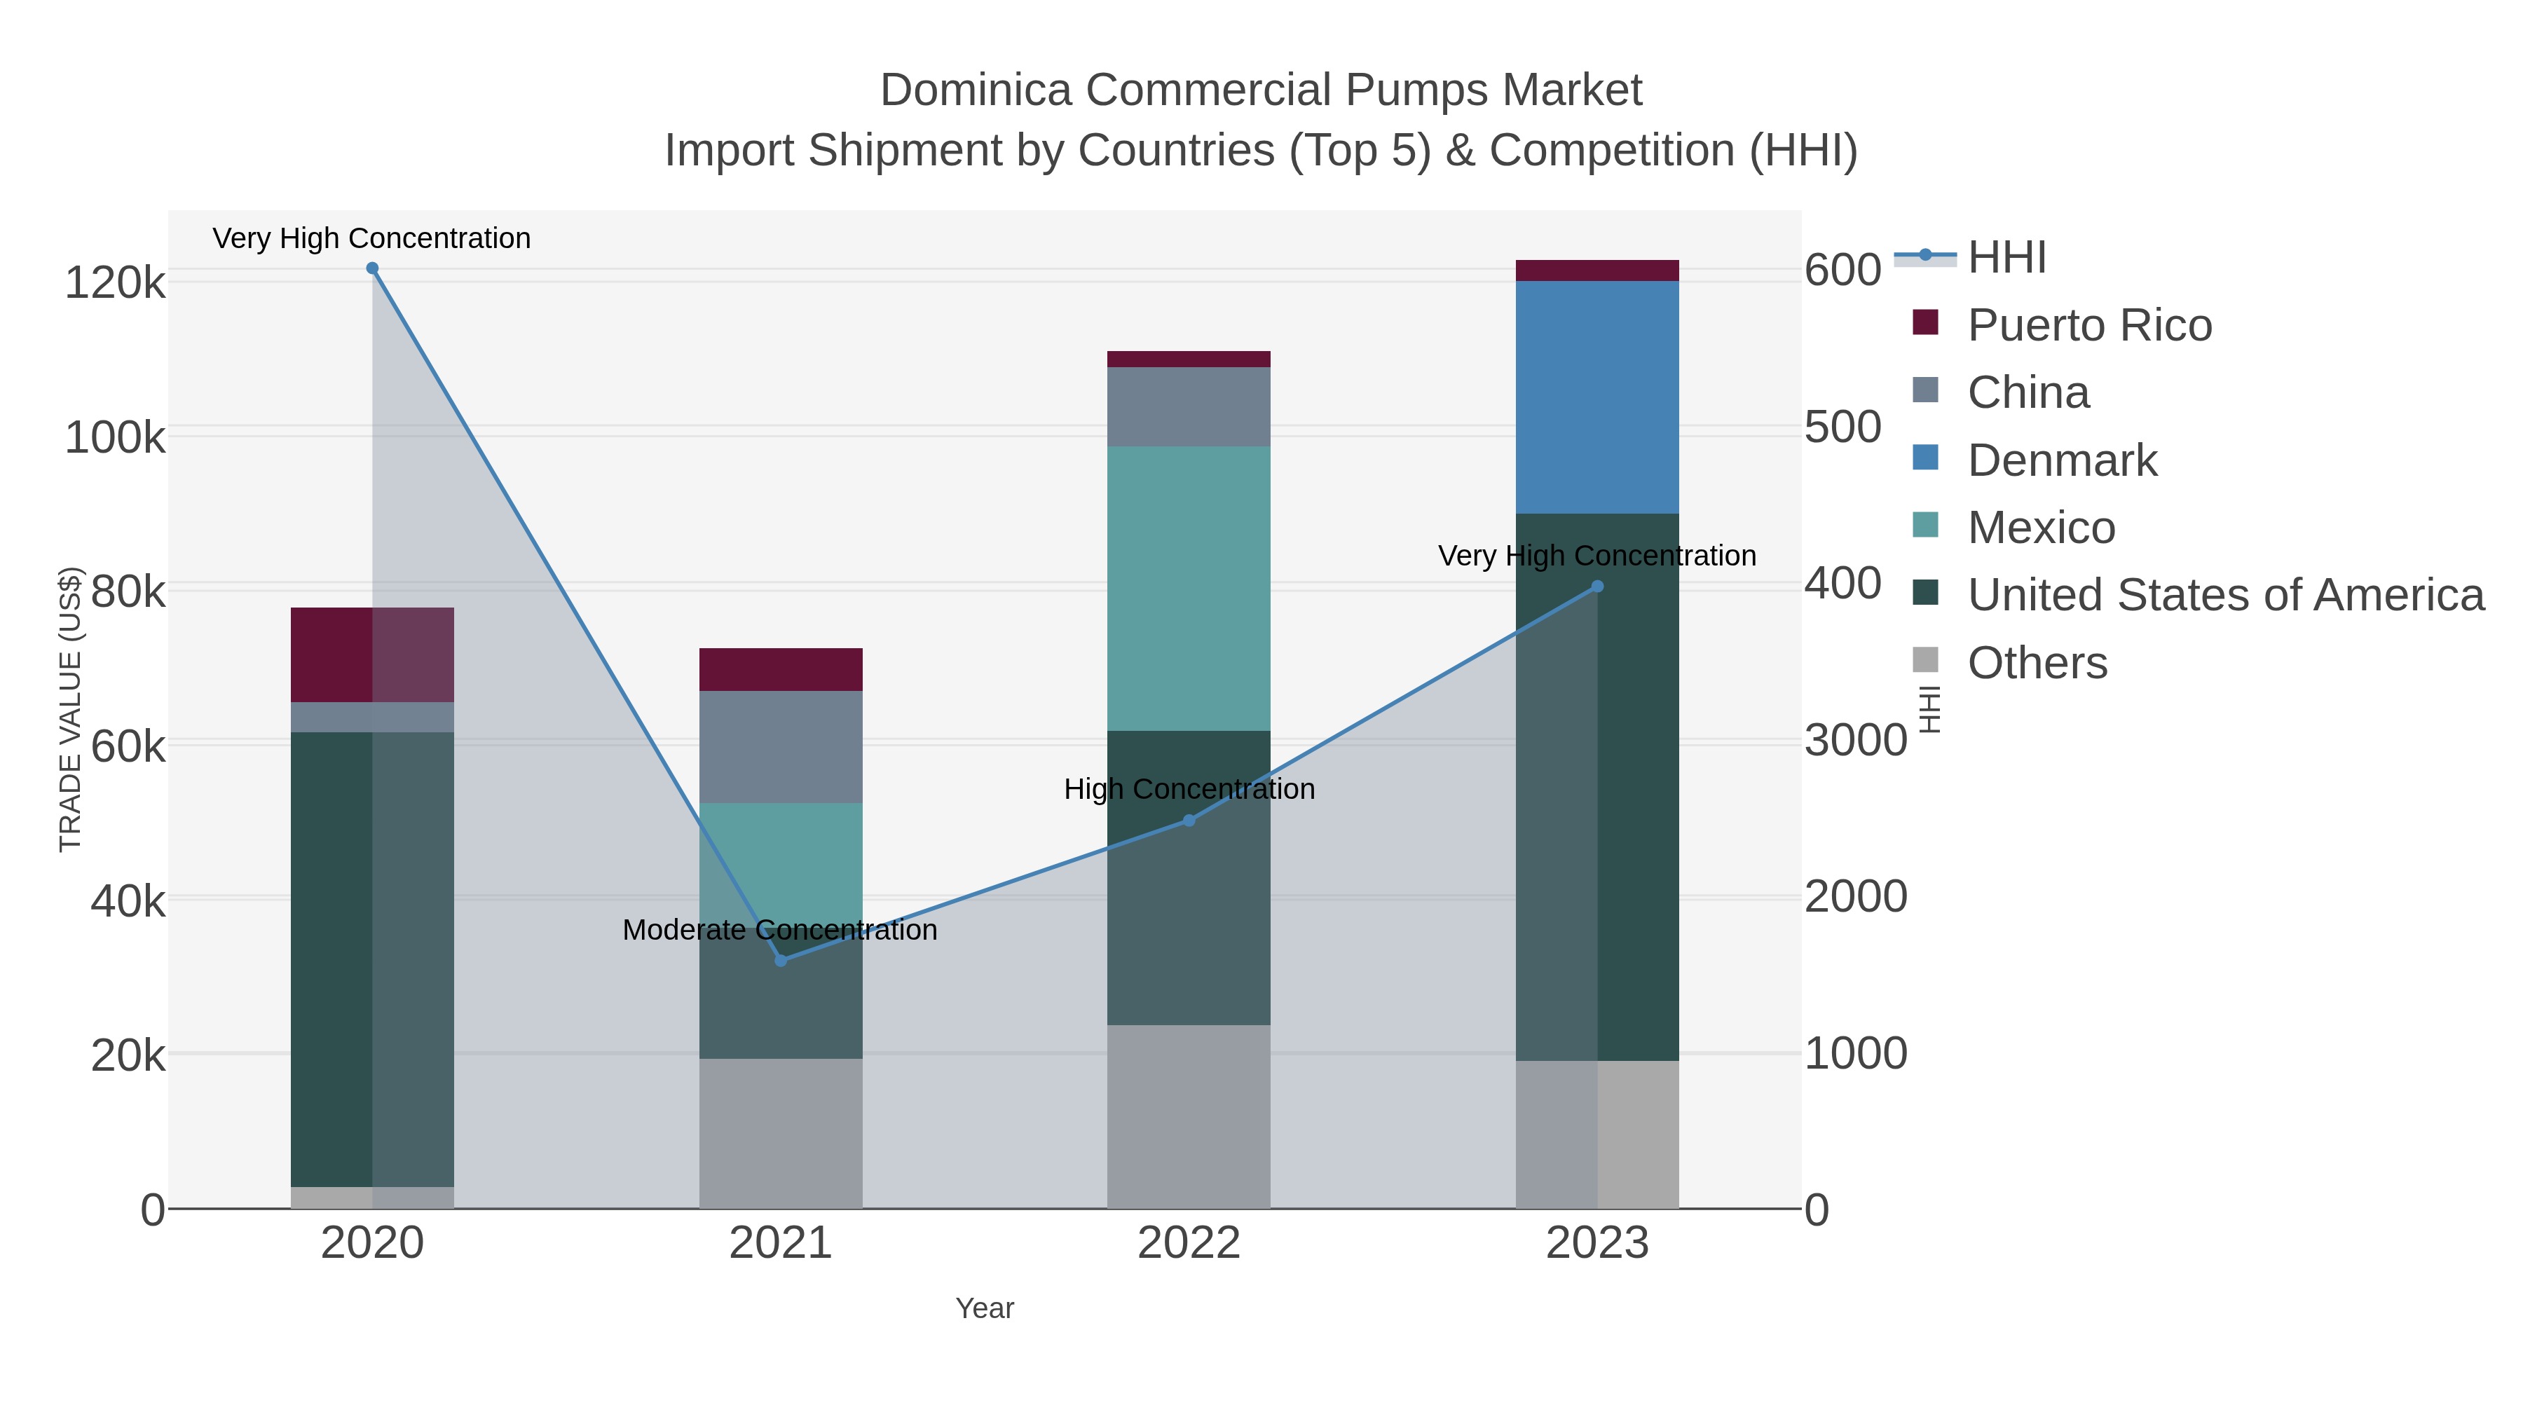The height and width of the screenshot is (1419, 2523).
Task: Click the Others segment in 2022 bar
Action: pos(1189,1118)
